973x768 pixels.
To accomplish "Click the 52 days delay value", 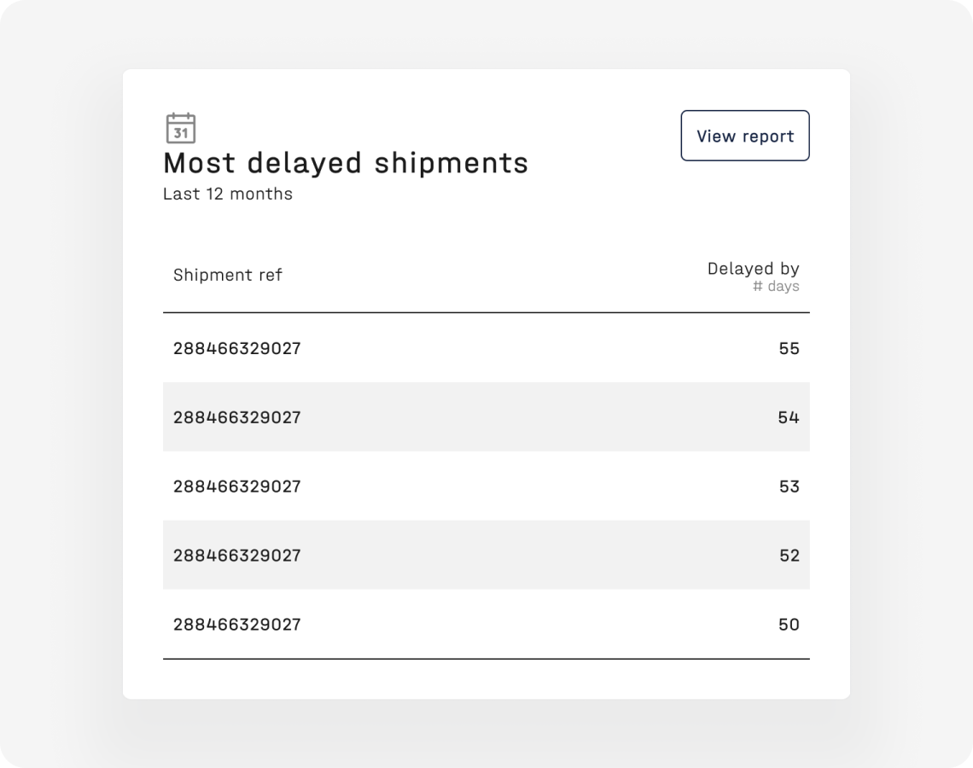I will [789, 555].
